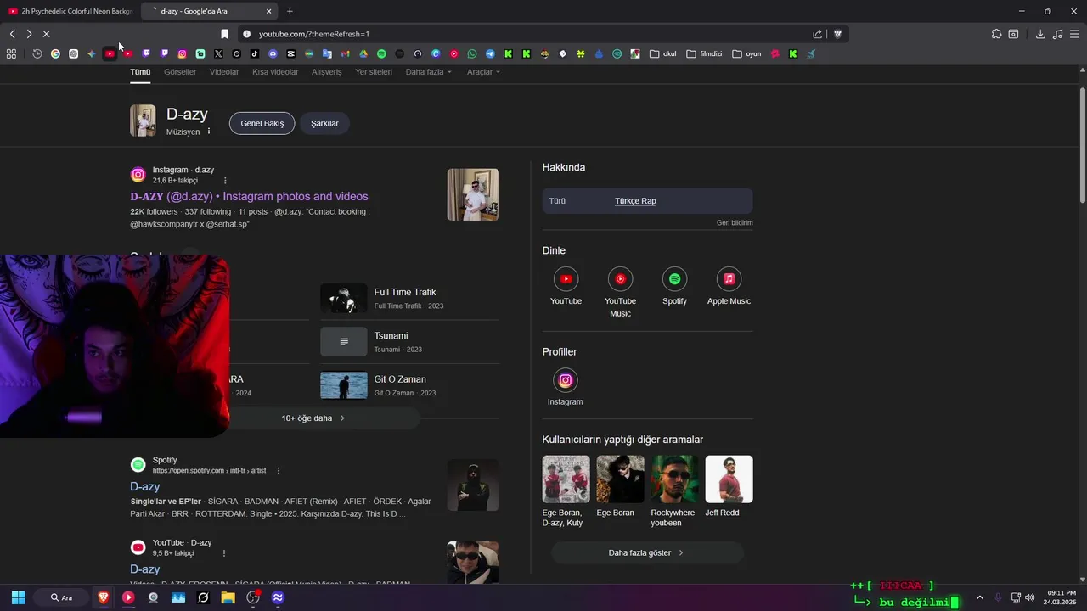Switch to the Psychedelic Neon browser tab
Screen dimensions: 1087x611
point(70,11)
